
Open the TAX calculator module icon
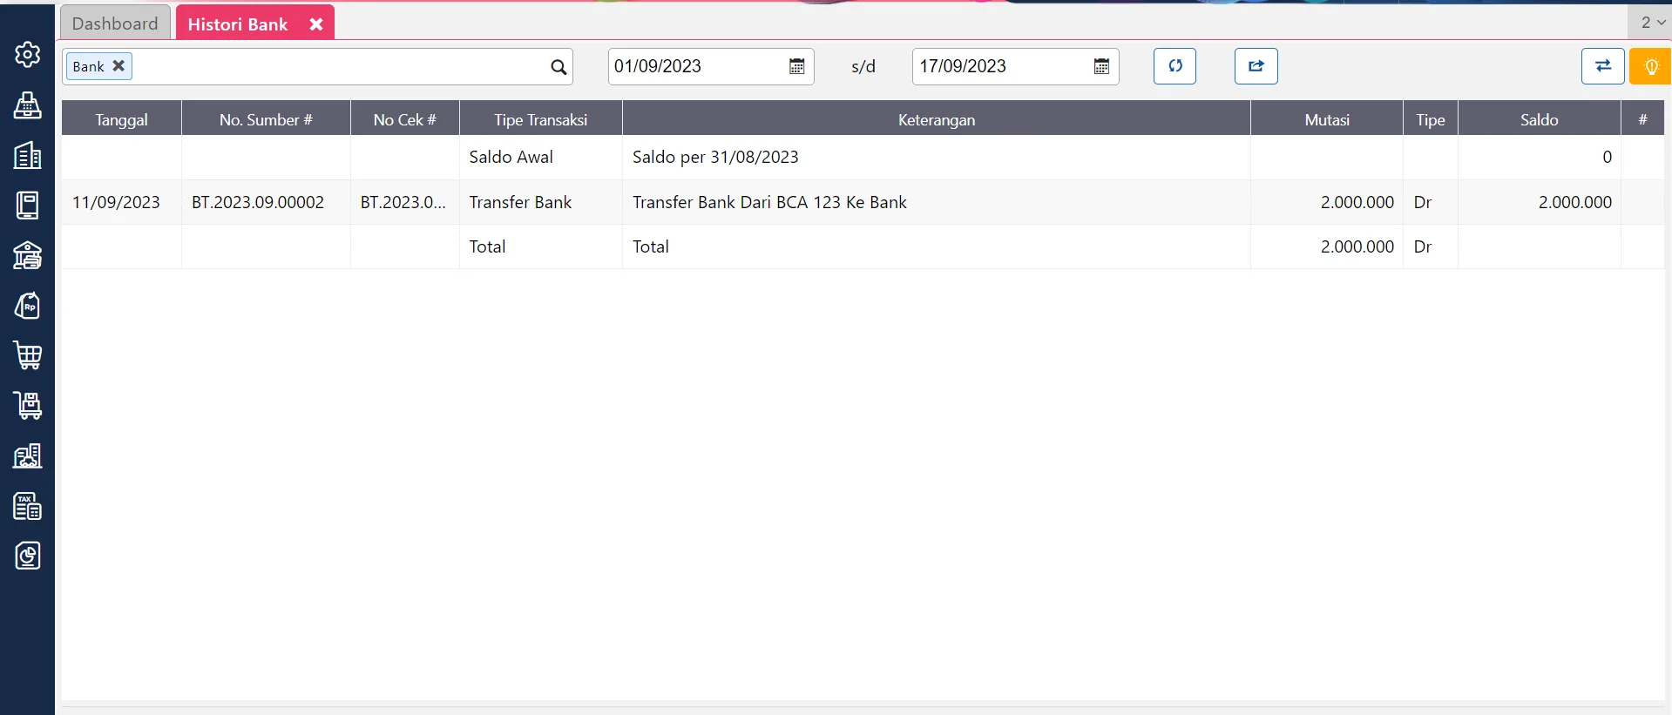pyautogui.click(x=27, y=506)
